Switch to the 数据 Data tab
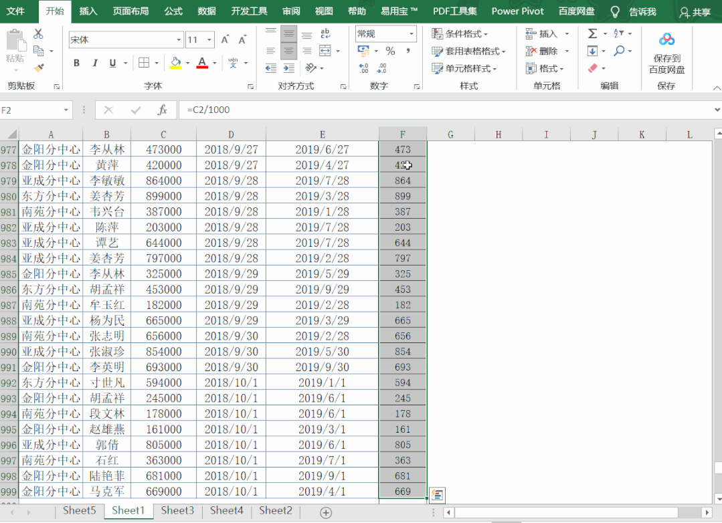722x523 pixels. pos(207,11)
